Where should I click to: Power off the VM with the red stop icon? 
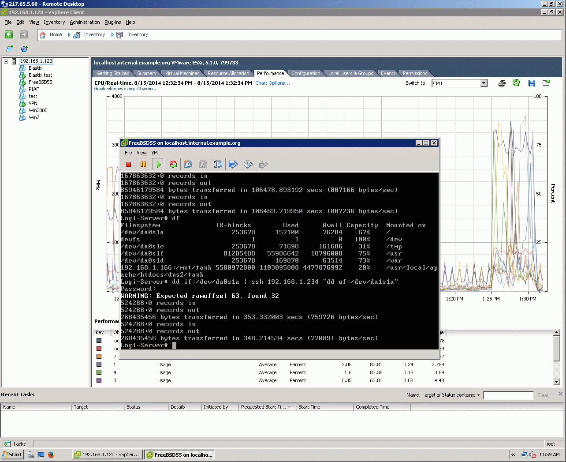pyautogui.click(x=129, y=165)
